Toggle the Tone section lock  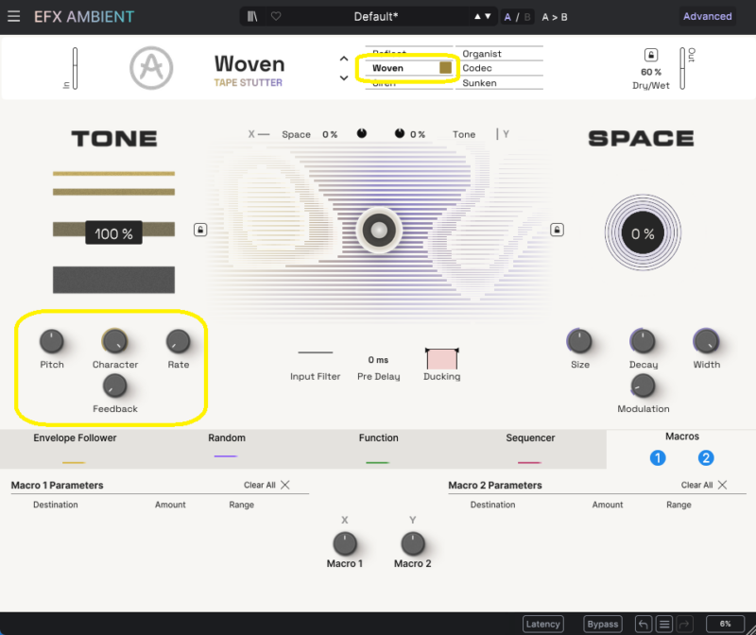(200, 230)
